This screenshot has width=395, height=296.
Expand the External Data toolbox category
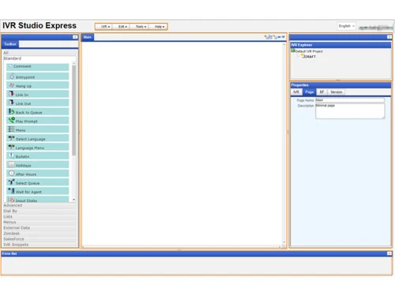coord(39,227)
